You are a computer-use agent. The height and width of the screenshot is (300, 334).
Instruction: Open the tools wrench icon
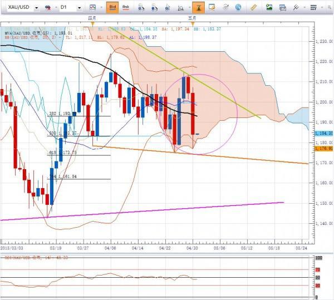[296, 7]
